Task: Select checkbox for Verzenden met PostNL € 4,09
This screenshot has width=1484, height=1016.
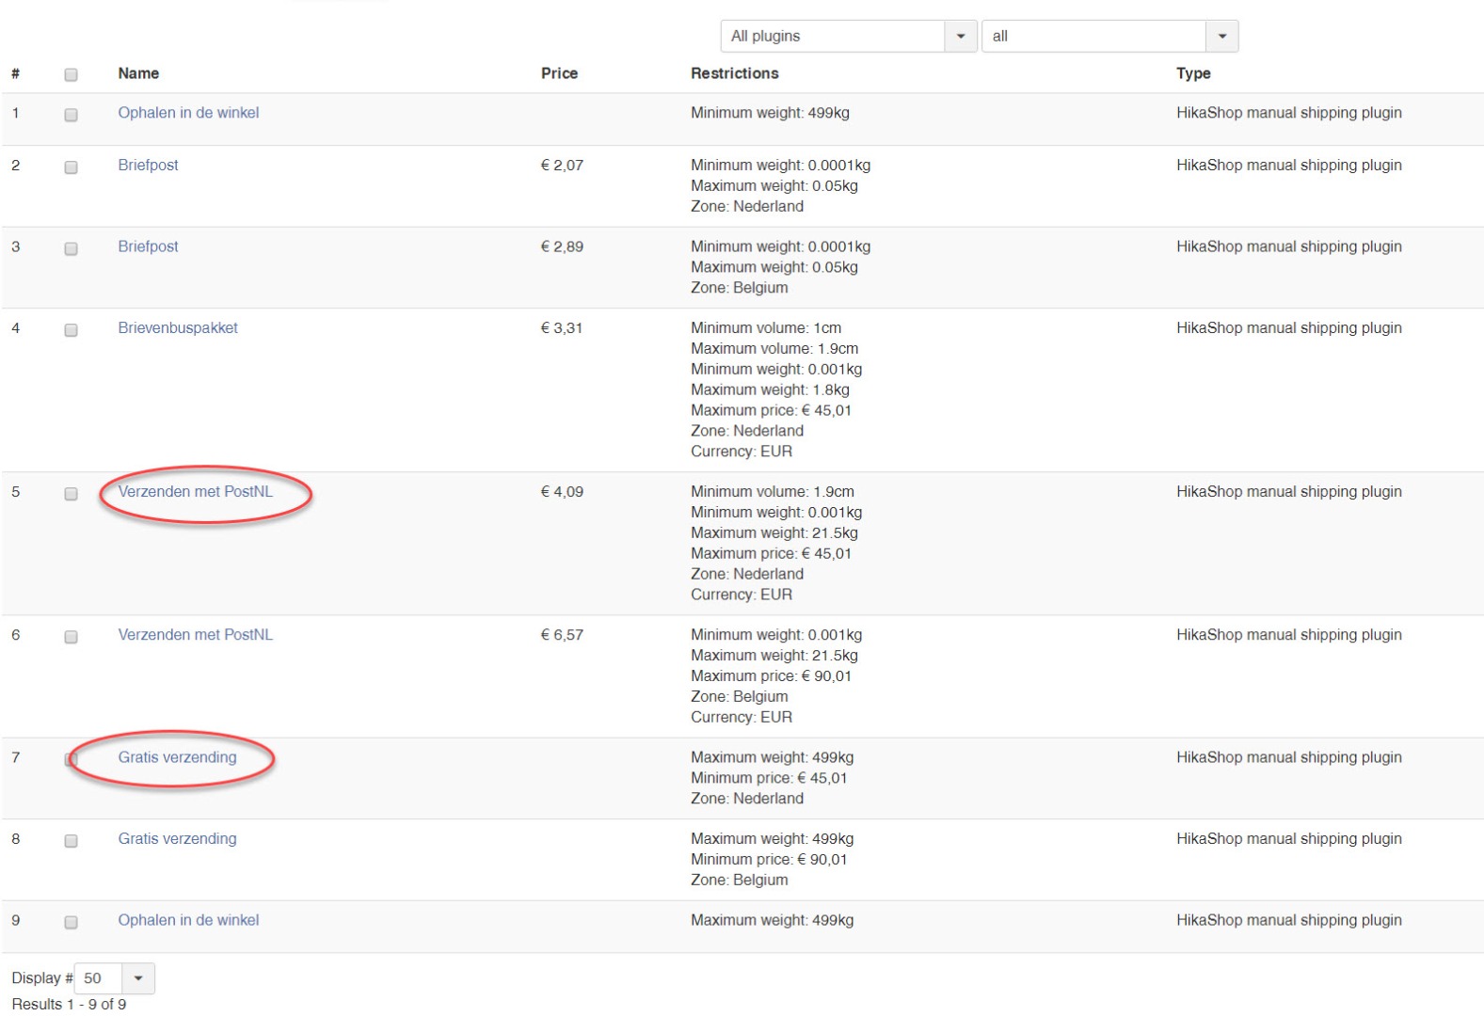Action: pos(71,494)
